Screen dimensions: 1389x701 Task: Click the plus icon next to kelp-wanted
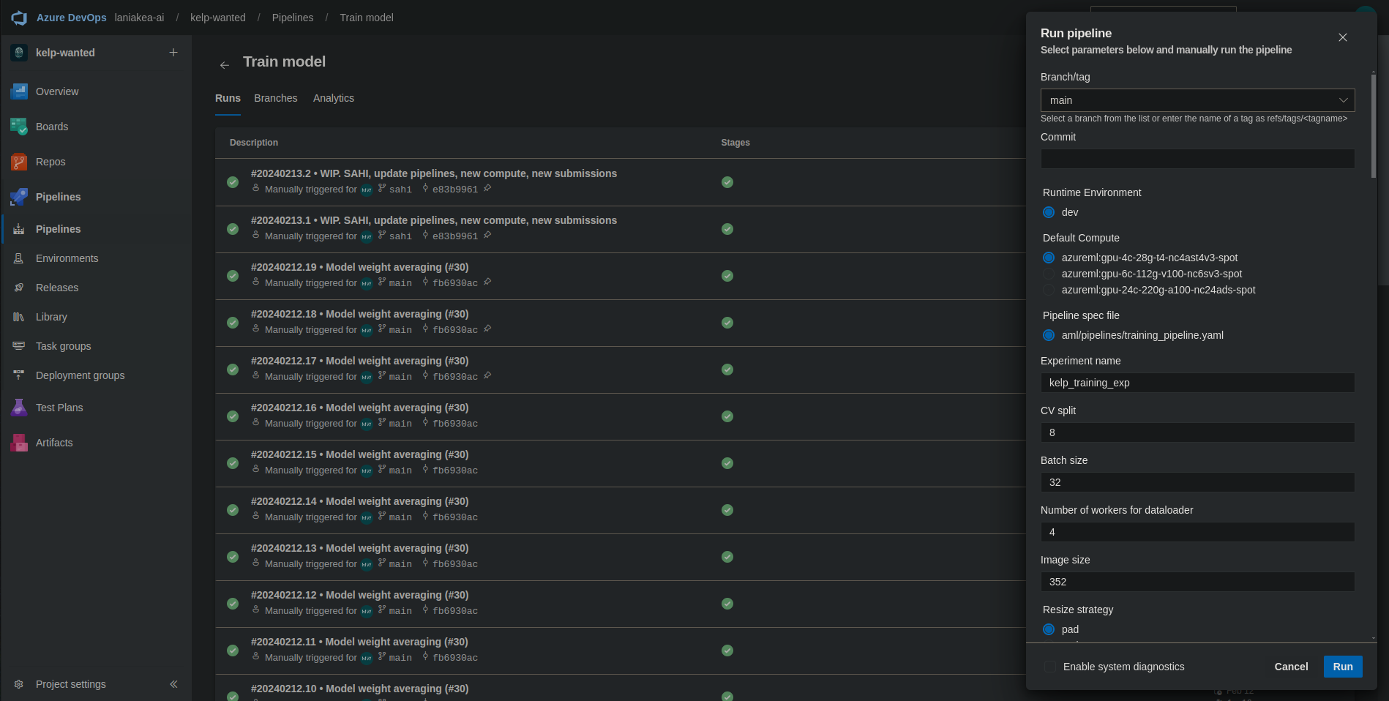[x=173, y=53]
